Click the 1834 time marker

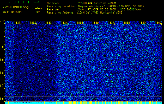[64, 23]
